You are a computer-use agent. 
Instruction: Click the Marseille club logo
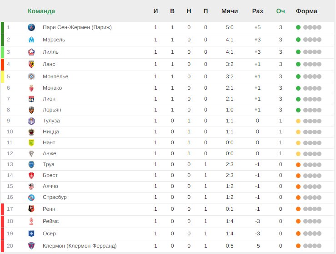[x=31, y=40]
